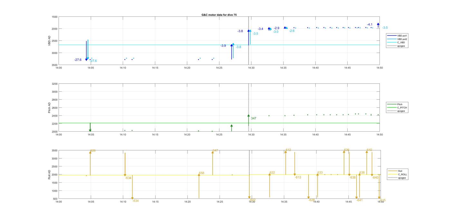Click the '633' roll data label
This screenshot has height=223, width=451.
(320, 173)
